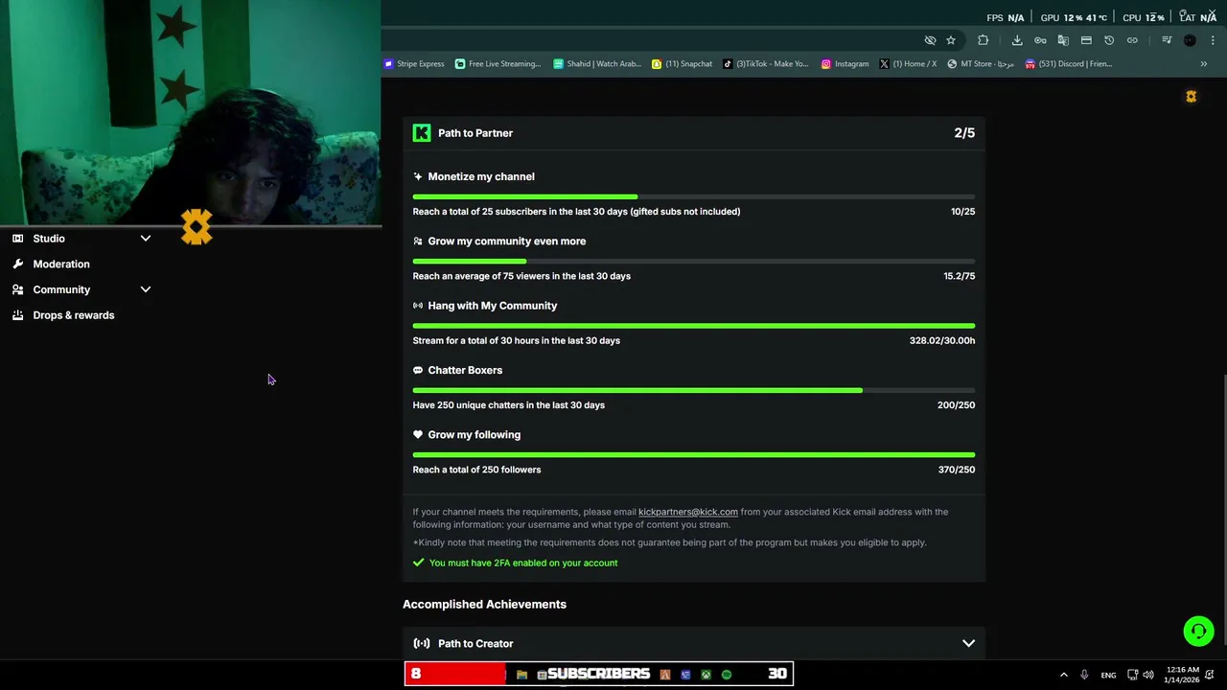The height and width of the screenshot is (690, 1227).
Task: Show hidden system tray icons
Action: [x=1063, y=675]
